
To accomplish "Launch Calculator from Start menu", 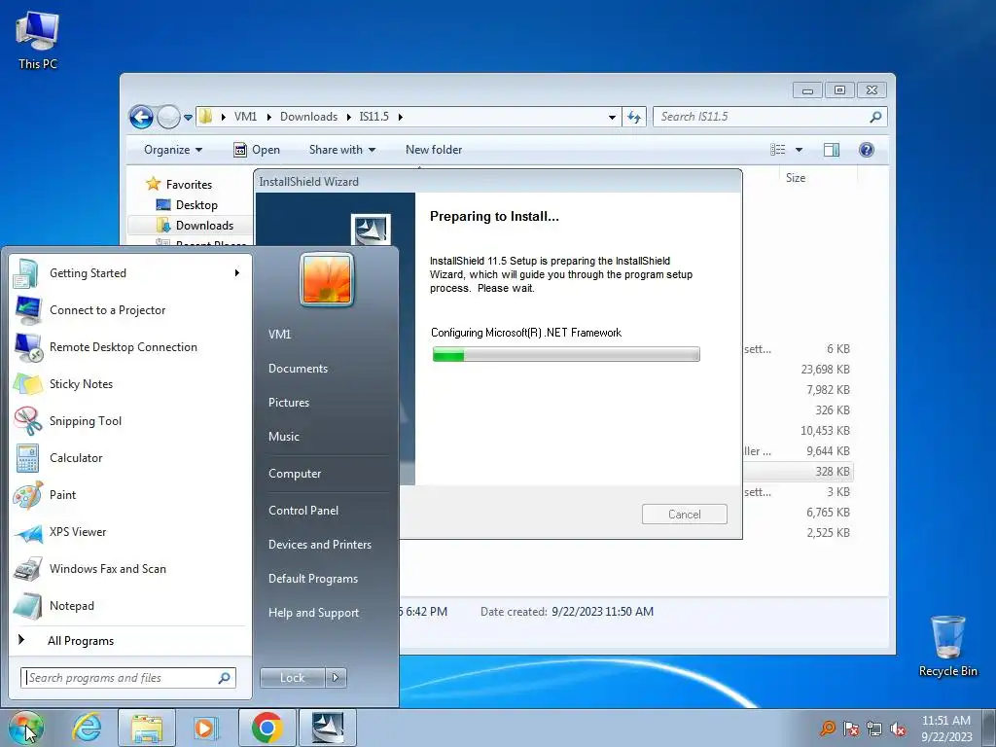I will point(76,457).
